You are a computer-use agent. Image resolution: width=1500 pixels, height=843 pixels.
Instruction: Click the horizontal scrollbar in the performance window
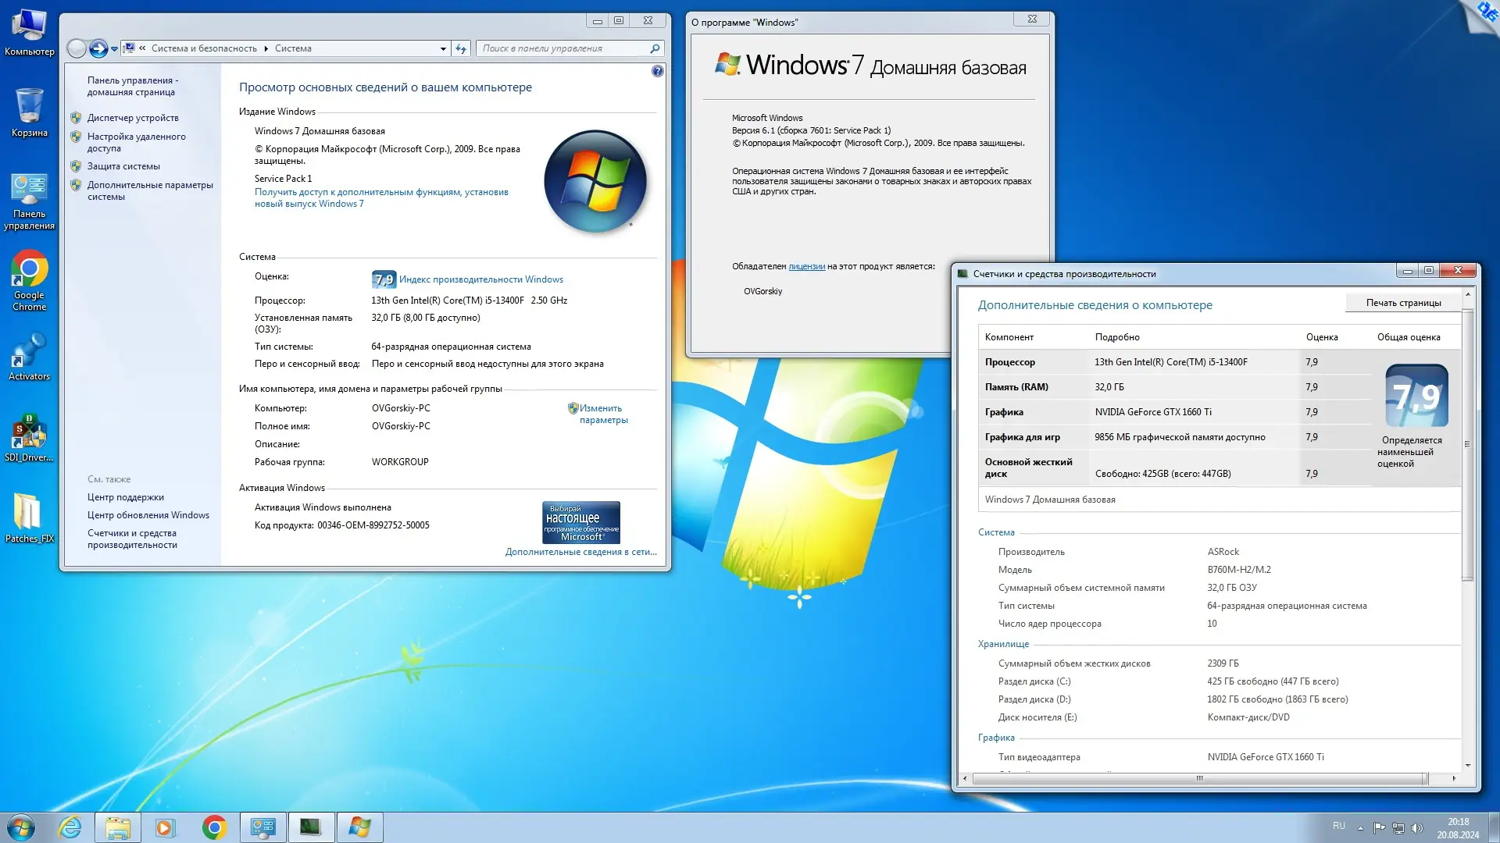(x=1198, y=778)
